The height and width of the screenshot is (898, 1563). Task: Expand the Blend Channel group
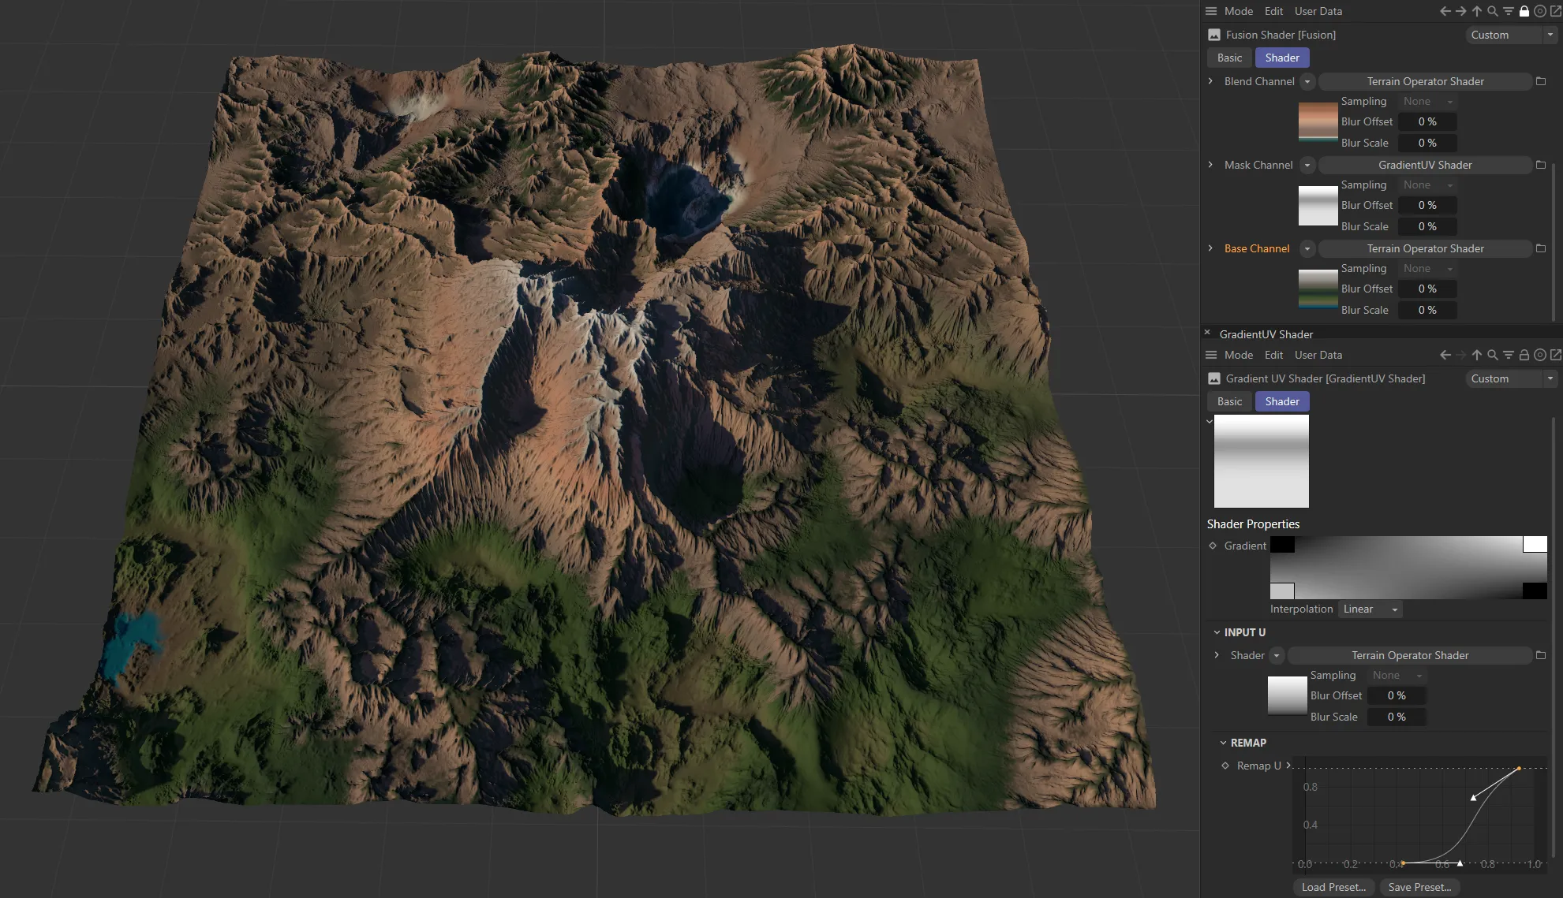pyautogui.click(x=1211, y=81)
